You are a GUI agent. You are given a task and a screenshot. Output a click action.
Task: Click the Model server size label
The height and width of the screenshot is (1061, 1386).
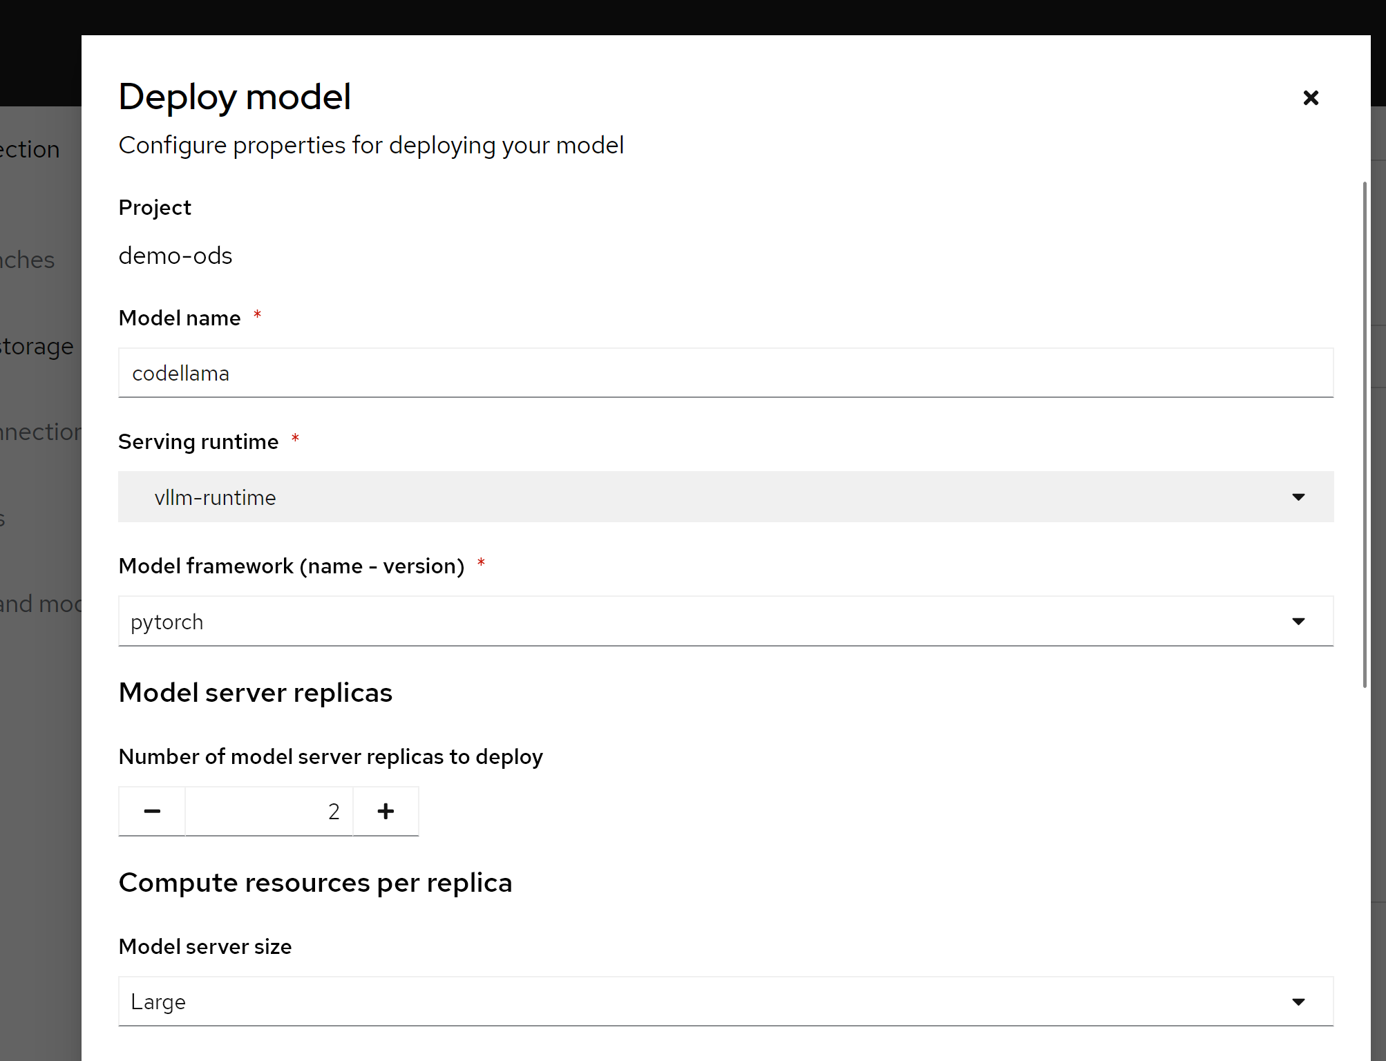pos(205,946)
